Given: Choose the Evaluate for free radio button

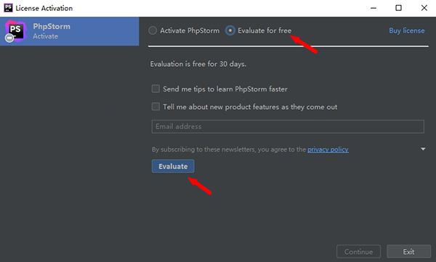Looking at the screenshot, I should [230, 30].
